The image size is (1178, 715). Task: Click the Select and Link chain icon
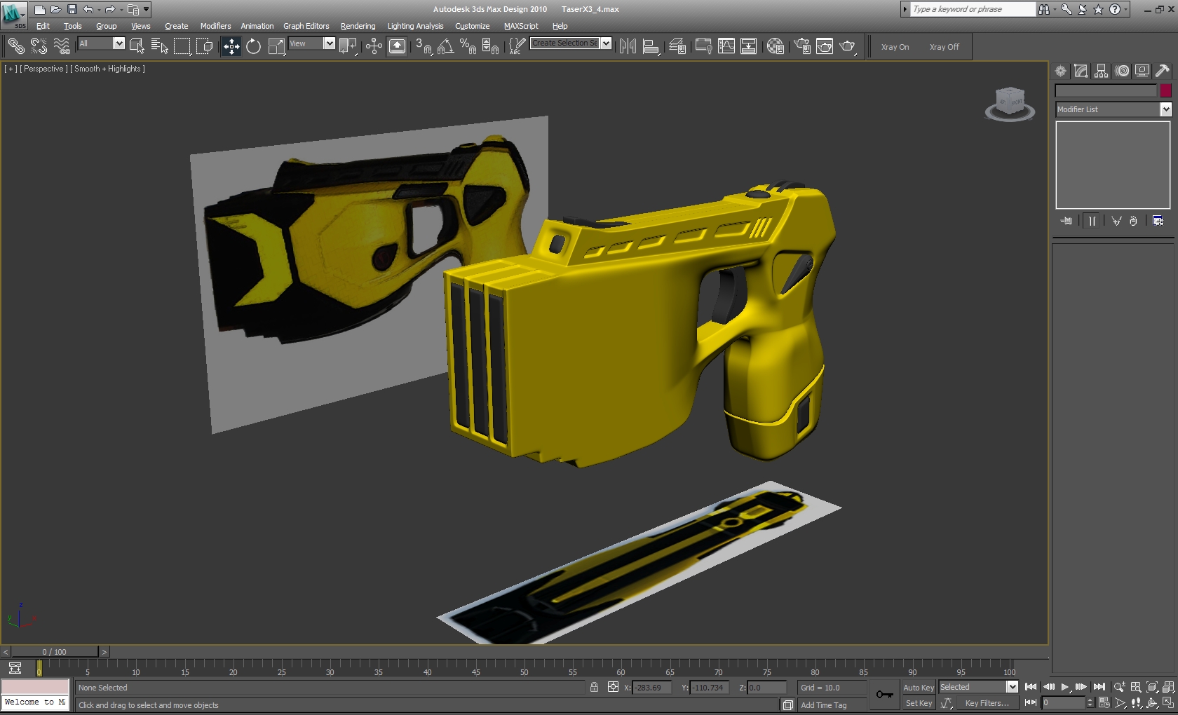coord(15,47)
